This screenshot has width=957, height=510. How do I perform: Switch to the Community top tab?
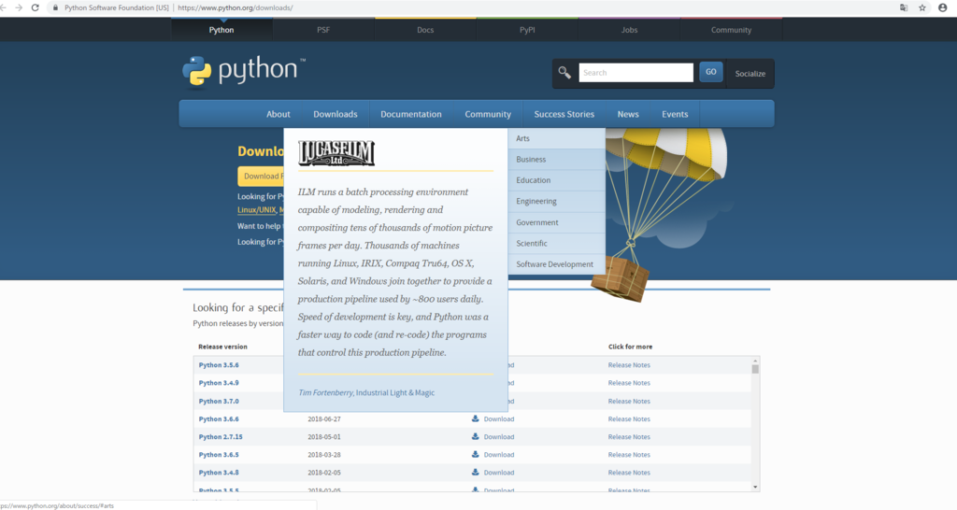[731, 30]
